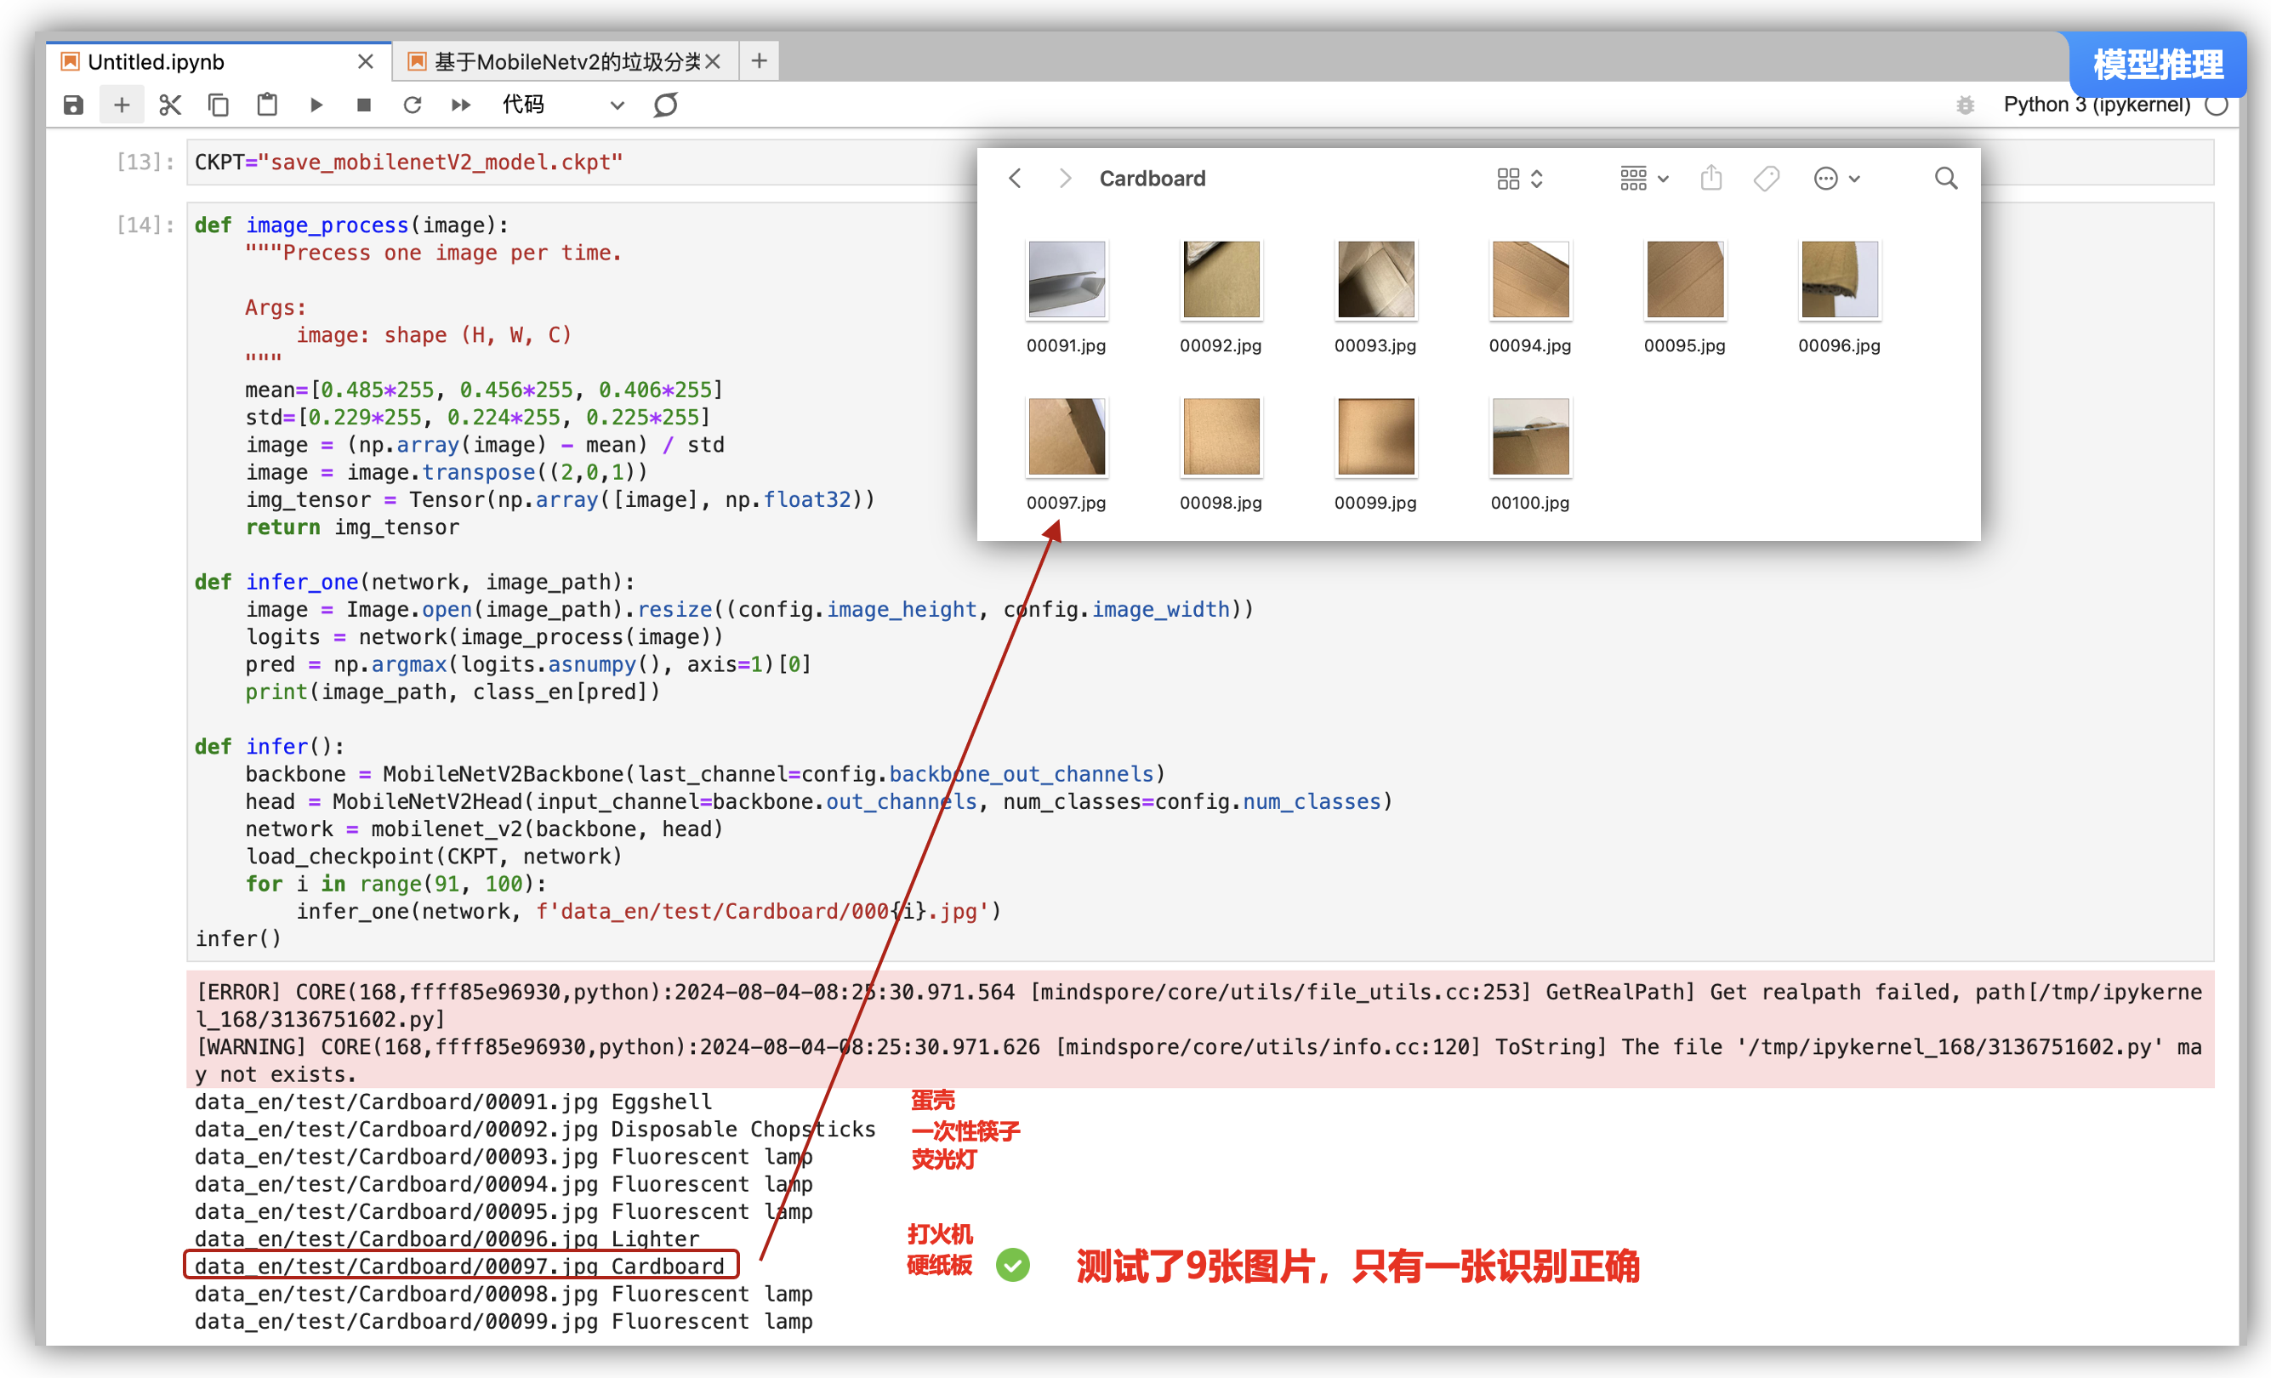Run the selected cell
2271x1378 pixels.
[x=316, y=105]
